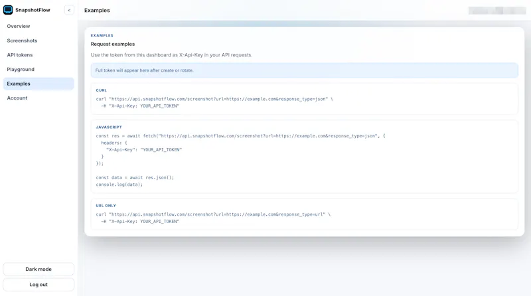Click the console.log(data) line
The height and width of the screenshot is (296, 531).
pyautogui.click(x=119, y=185)
